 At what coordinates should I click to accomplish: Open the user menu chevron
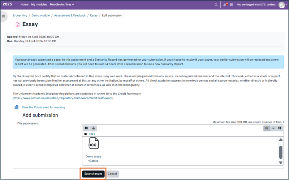point(286,5)
